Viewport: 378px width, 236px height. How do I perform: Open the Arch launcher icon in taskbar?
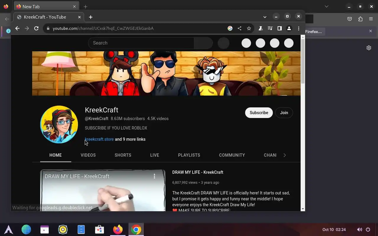click(9, 230)
